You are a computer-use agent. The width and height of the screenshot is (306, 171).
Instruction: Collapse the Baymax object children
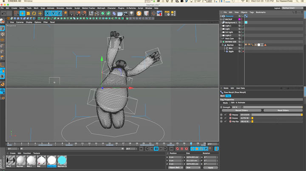click(222, 45)
